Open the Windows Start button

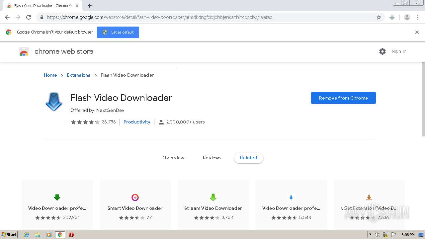pos(9,235)
